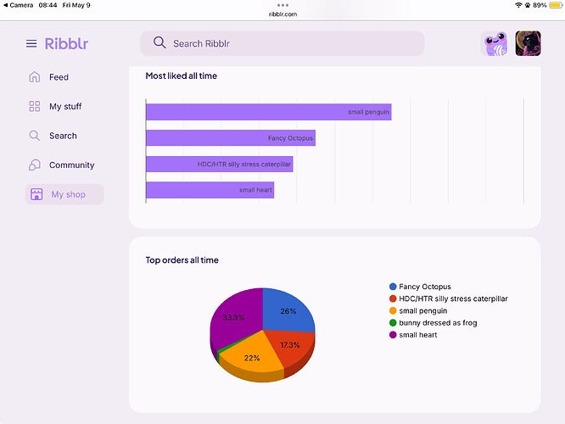Click the orange 22% pie slice
Image resolution: width=565 pixels, height=424 pixels.
[x=252, y=358]
